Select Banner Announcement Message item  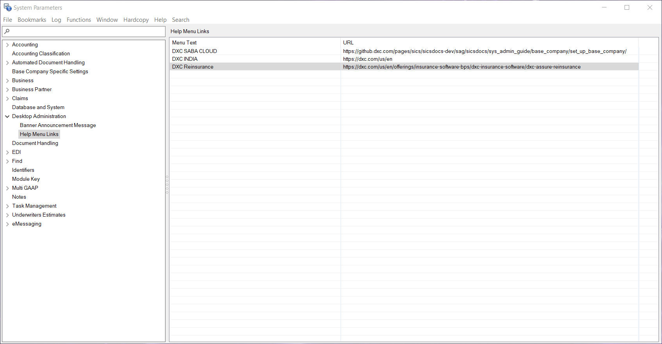pos(58,125)
